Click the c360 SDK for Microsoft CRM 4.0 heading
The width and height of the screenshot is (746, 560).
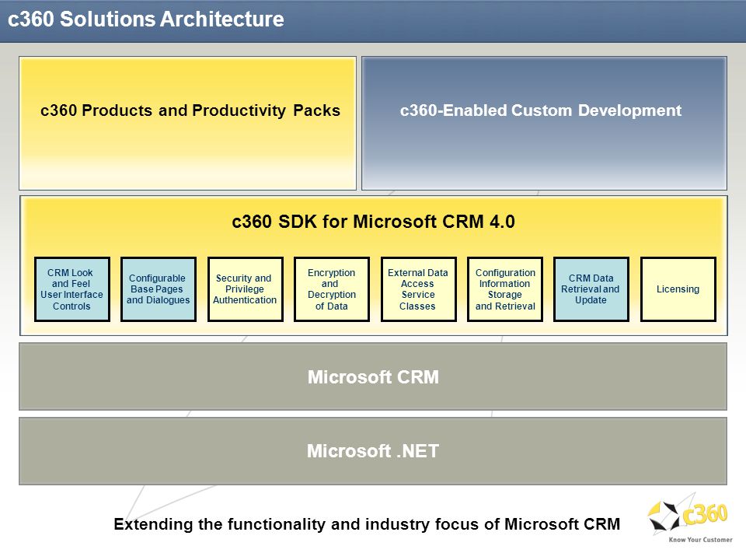pyautogui.click(x=373, y=222)
